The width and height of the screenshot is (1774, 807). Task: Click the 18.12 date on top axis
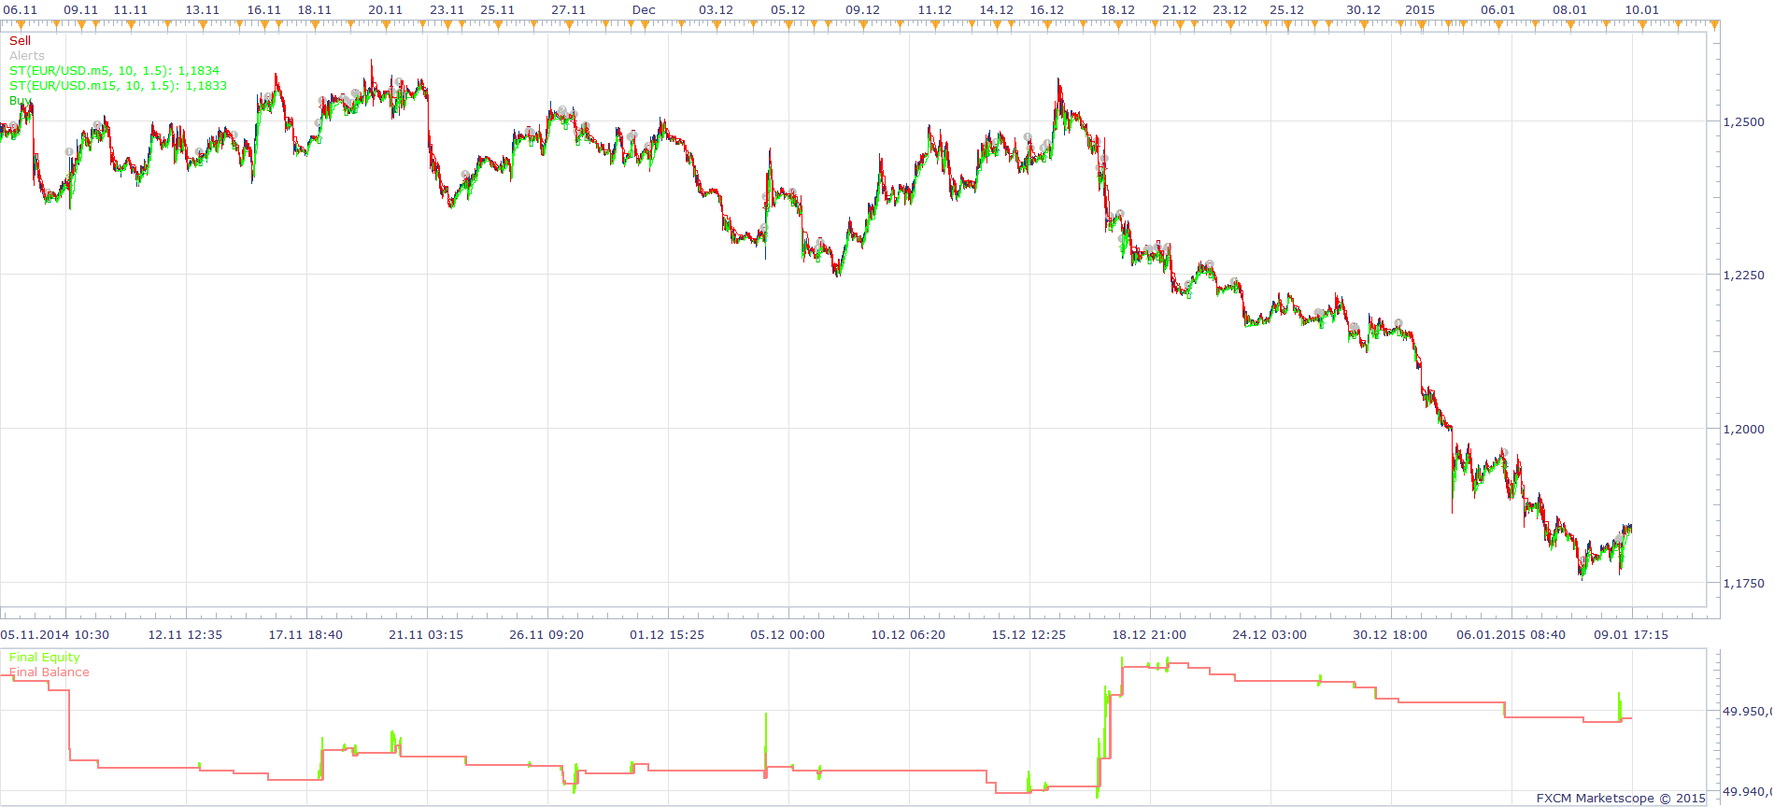point(1117,10)
